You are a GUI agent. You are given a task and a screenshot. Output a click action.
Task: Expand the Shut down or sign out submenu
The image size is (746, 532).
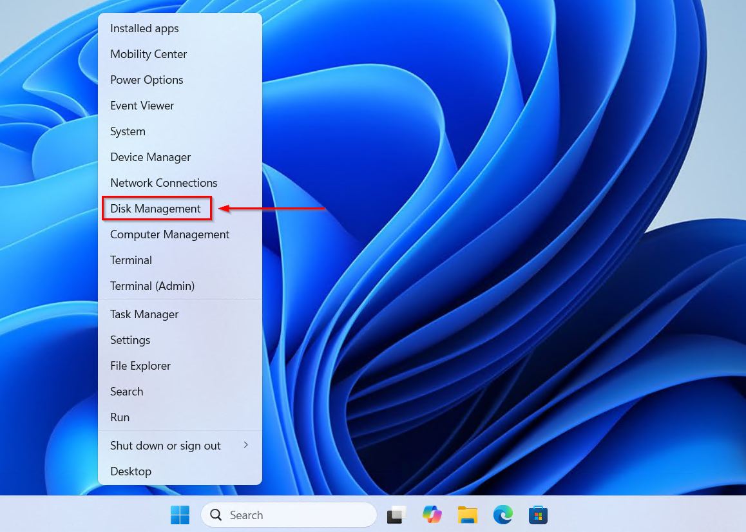click(165, 445)
